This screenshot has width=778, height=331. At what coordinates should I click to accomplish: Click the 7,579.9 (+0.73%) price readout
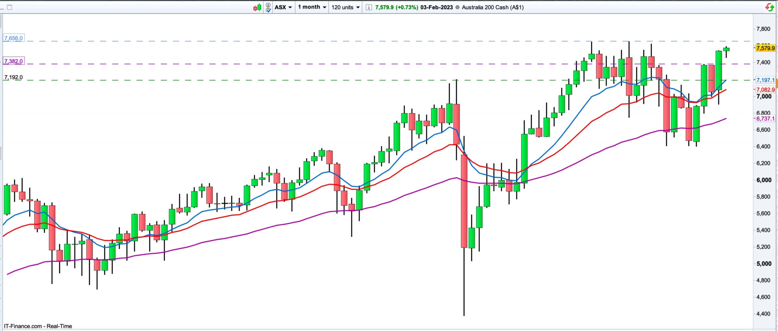click(x=396, y=7)
